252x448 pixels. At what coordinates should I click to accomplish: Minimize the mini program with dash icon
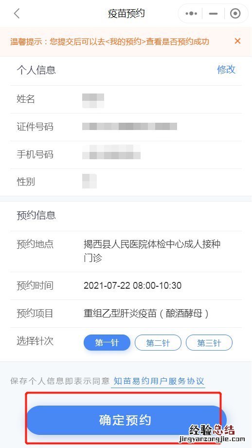pyautogui.click(x=213, y=14)
